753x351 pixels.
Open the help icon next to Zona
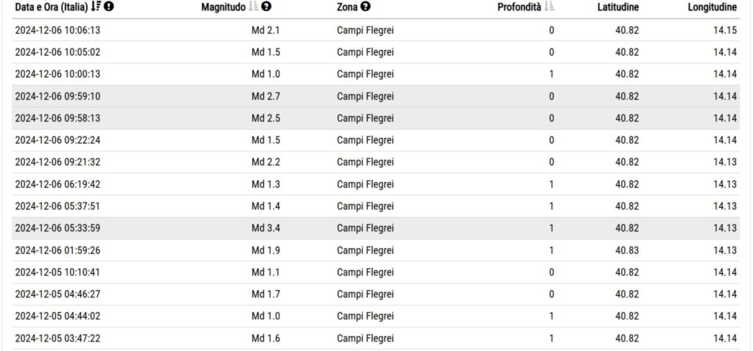pyautogui.click(x=365, y=7)
